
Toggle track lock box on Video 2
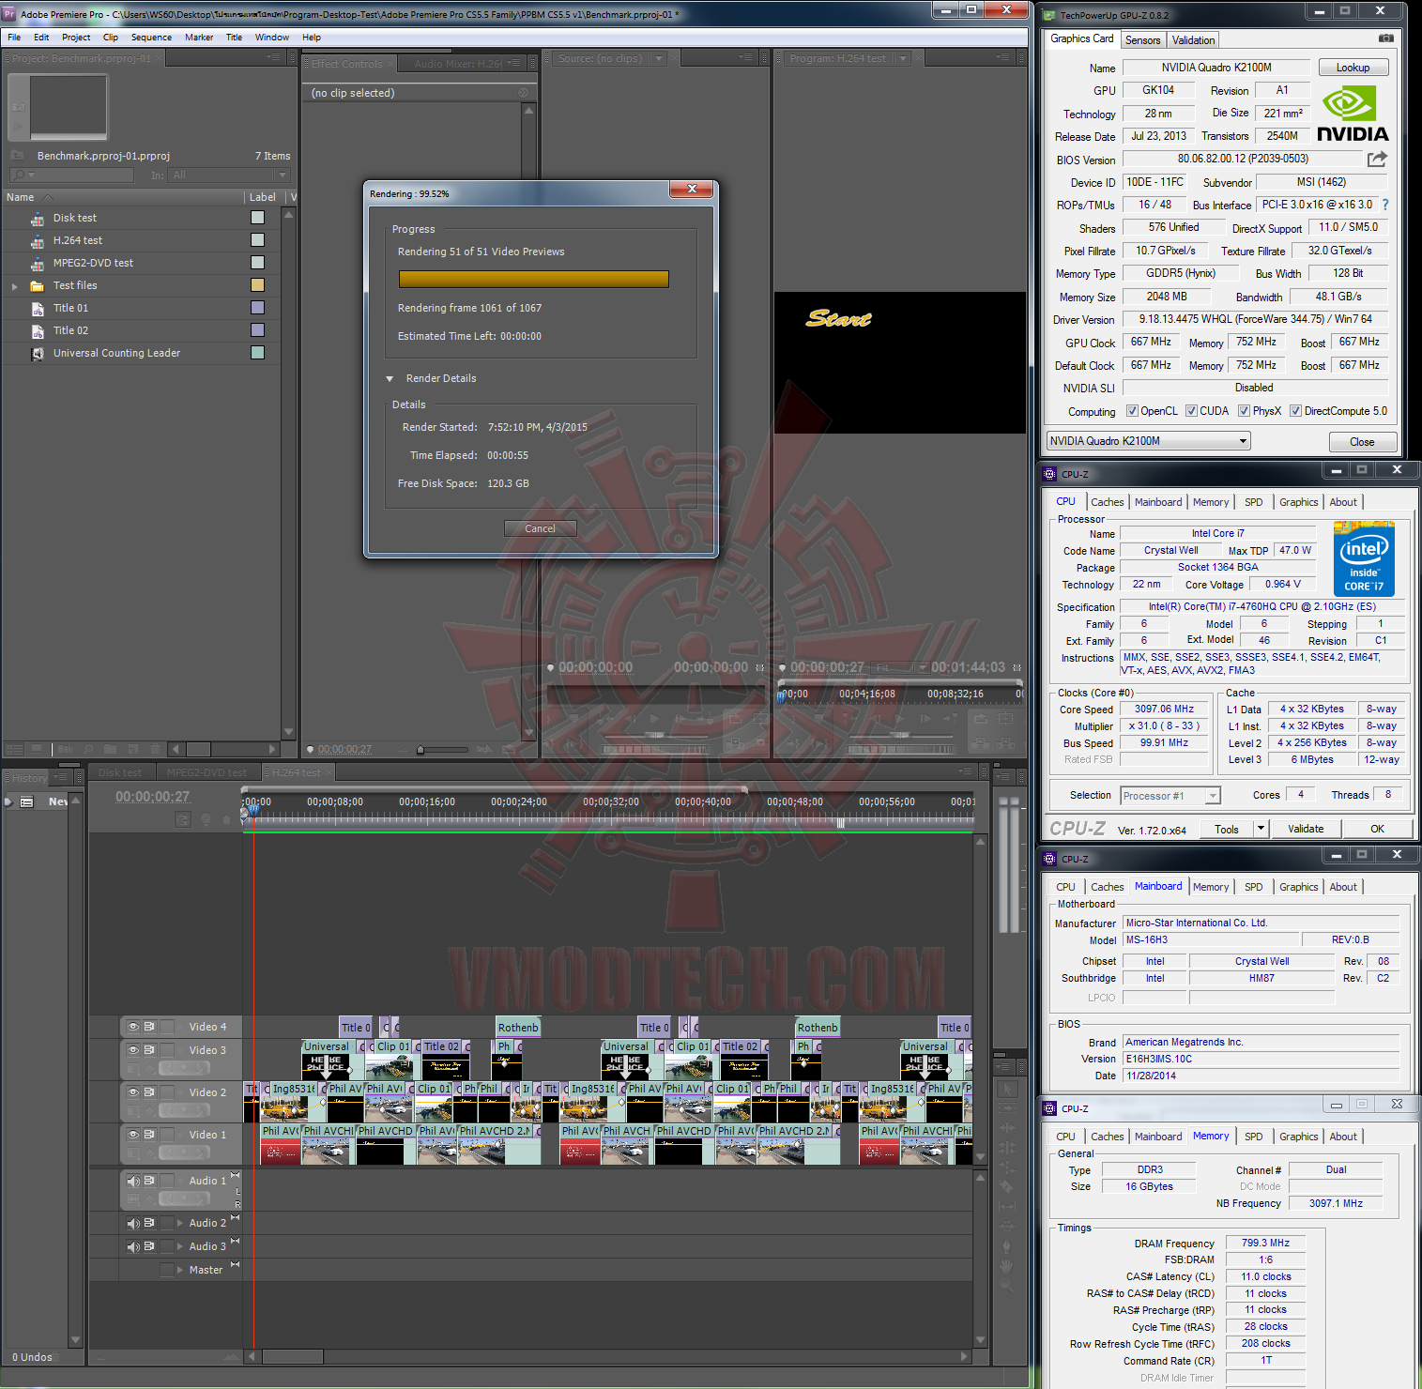167,1092
